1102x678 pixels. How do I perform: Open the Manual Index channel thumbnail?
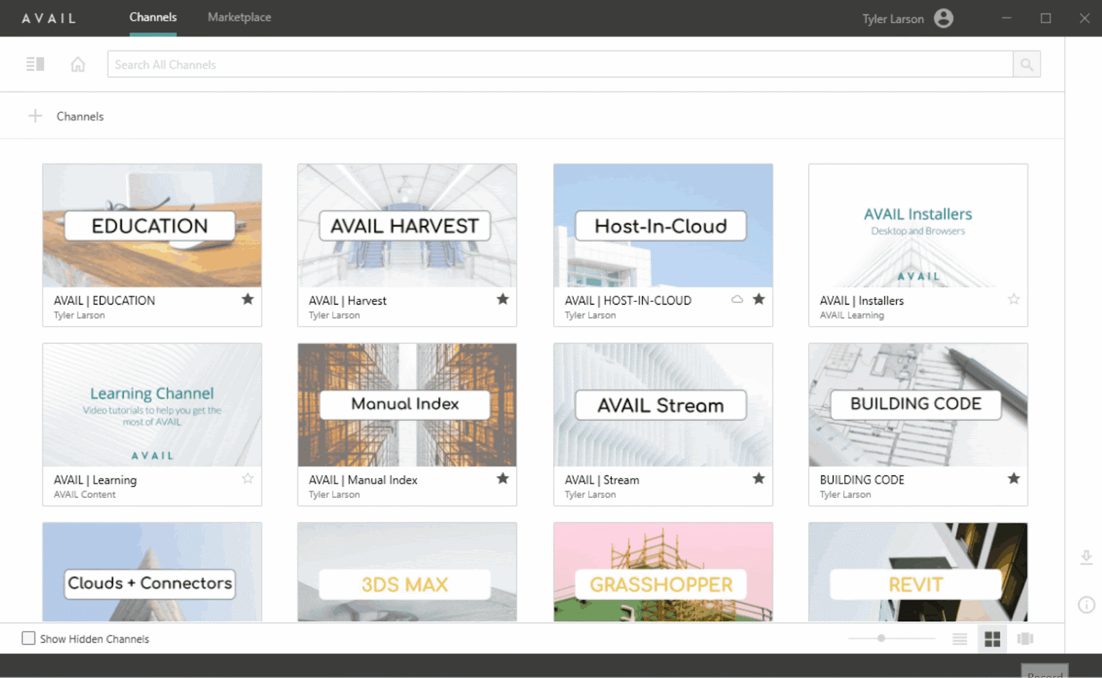(407, 405)
